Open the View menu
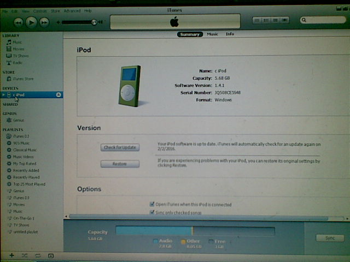 (x=26, y=11)
